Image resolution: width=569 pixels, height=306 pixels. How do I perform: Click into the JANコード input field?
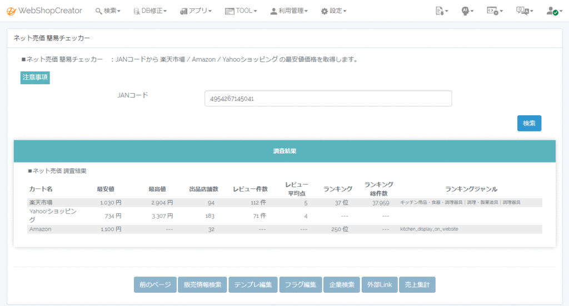coord(328,99)
